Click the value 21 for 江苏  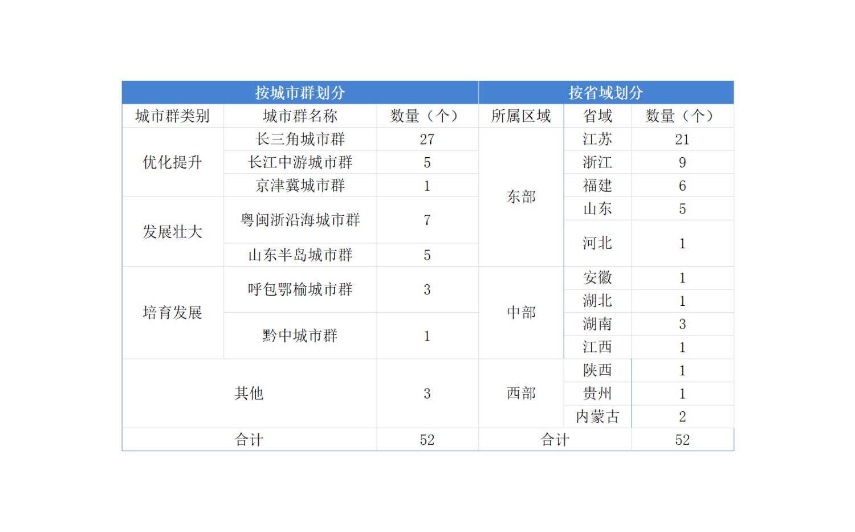coord(682,139)
